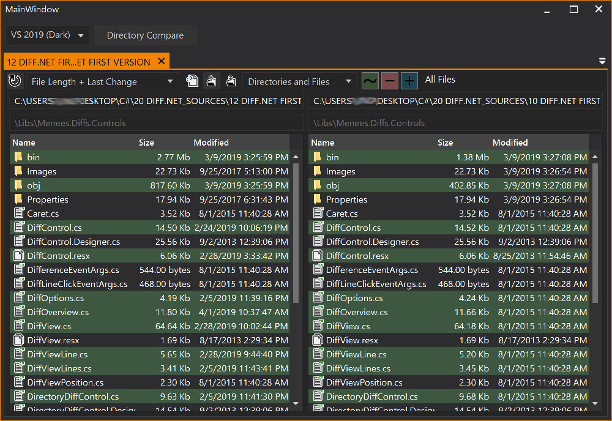Viewport: 612px width, 421px height.
Task: Select DiffViewLine.cs in right pane
Action: pos(449,354)
